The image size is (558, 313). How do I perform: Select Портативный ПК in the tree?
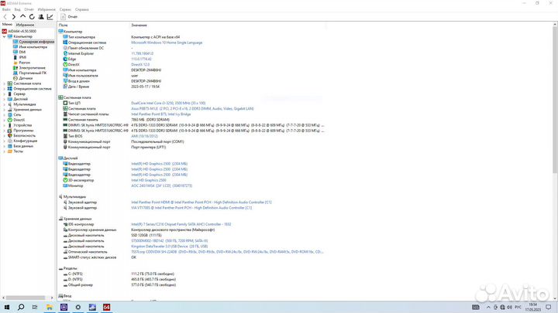pos(33,73)
